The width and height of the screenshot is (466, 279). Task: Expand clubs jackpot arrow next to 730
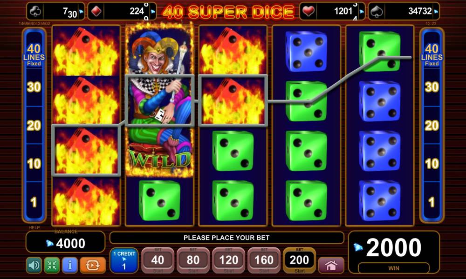coord(81,12)
